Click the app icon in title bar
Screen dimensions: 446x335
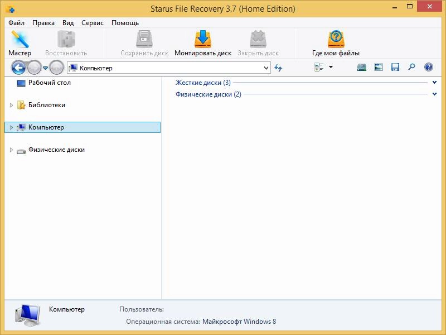coord(10,9)
